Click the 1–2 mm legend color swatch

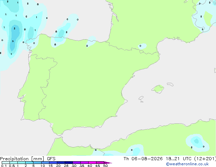tap(21, 163)
